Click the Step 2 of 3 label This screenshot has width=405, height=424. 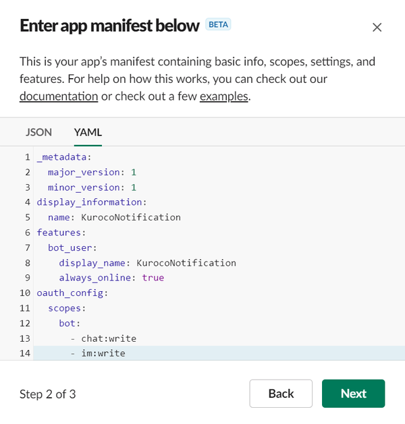[48, 394]
